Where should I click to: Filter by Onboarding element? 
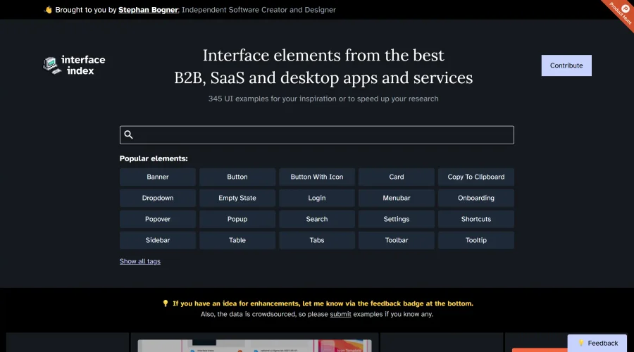coord(476,198)
